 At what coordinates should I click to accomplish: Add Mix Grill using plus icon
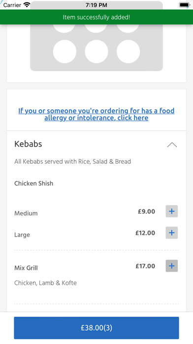point(171,266)
